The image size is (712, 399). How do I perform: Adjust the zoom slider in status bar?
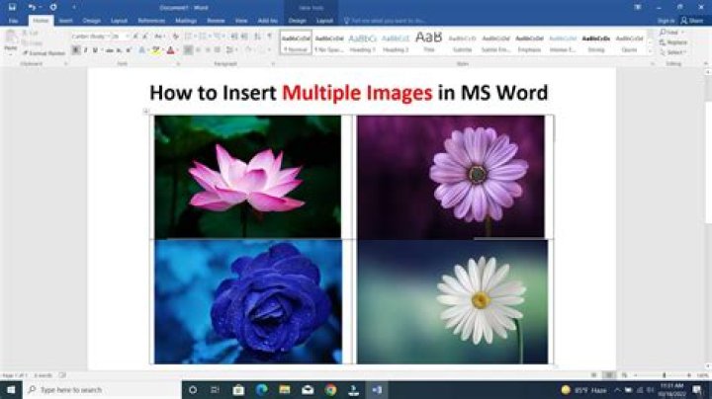(x=663, y=375)
